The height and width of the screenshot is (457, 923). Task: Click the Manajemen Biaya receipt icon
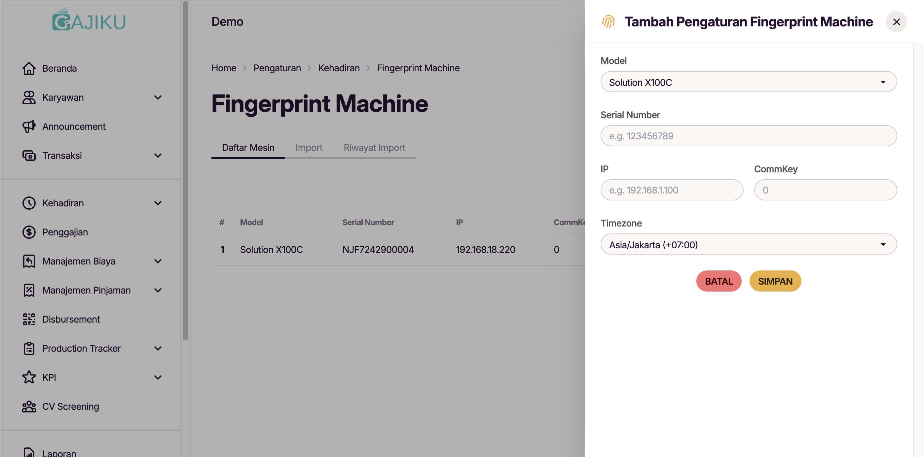pyautogui.click(x=29, y=261)
